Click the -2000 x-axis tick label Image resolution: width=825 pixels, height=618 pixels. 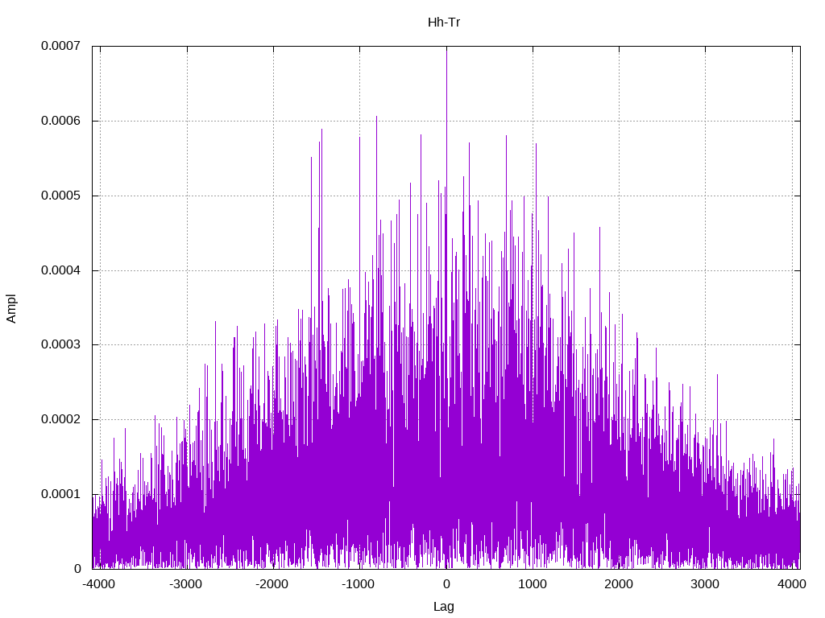coord(272,584)
